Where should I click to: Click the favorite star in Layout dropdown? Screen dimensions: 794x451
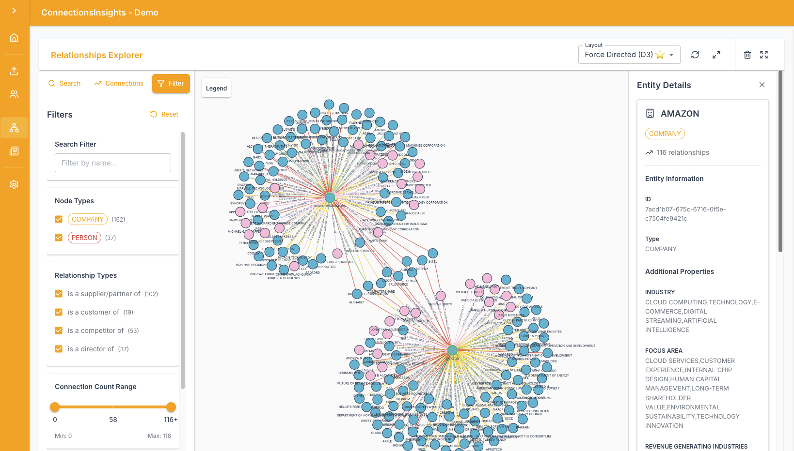[x=660, y=55]
